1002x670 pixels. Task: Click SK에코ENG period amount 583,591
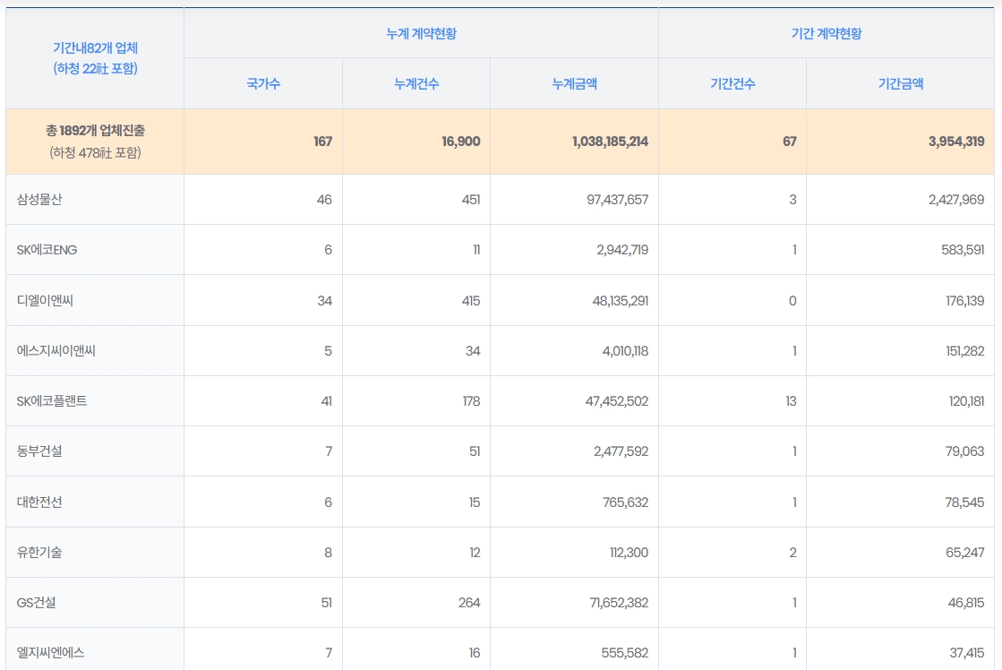coord(963,250)
